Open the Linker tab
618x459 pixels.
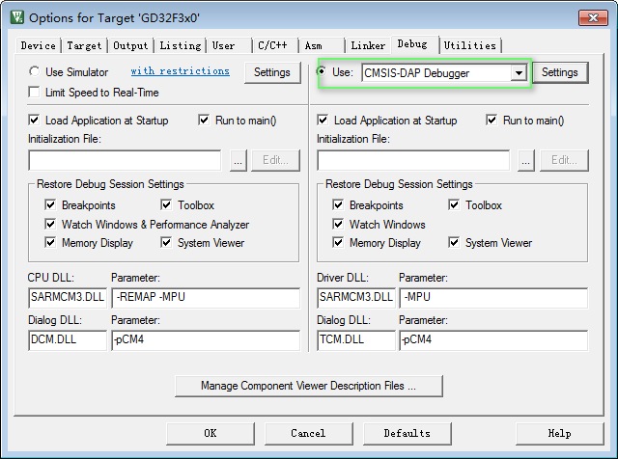tap(368, 45)
